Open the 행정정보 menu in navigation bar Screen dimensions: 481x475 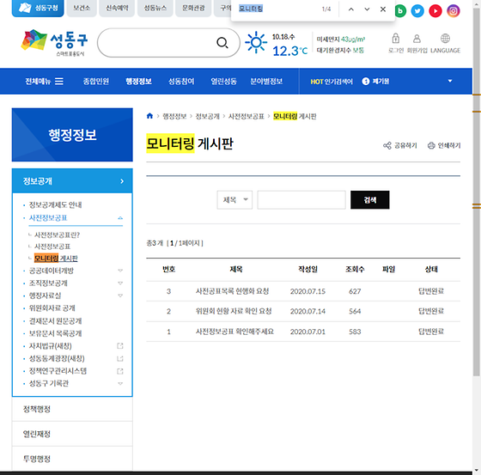pyautogui.click(x=138, y=82)
